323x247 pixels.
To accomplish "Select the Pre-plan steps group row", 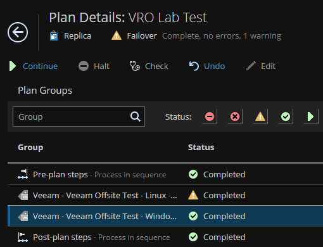I will pyautogui.click(x=165, y=174).
